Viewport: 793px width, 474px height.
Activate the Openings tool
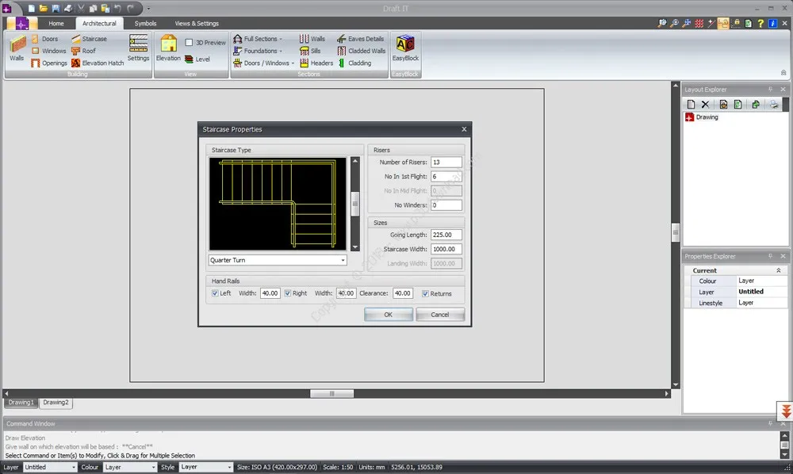pyautogui.click(x=49, y=63)
